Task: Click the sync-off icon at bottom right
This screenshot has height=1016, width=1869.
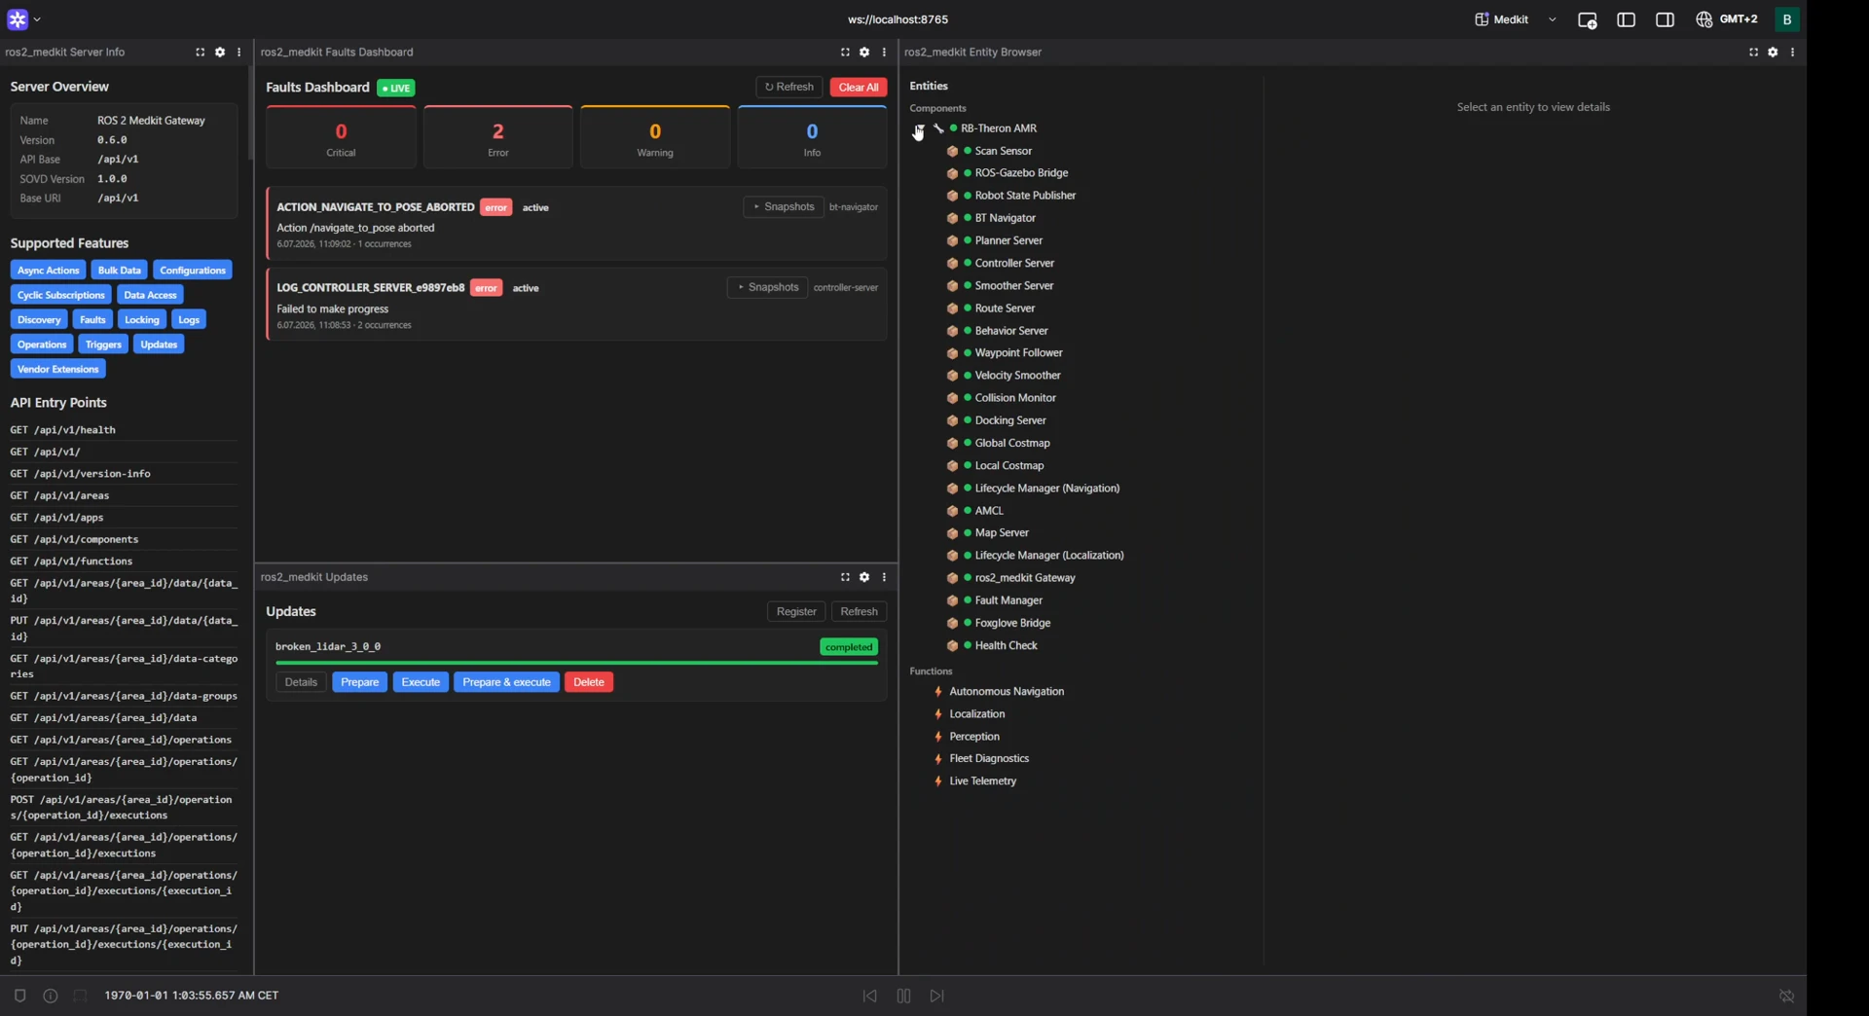Action: (x=1786, y=996)
